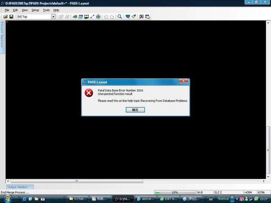Screen dimensions: 271x203
Task: Open the File menu
Action: (7, 10)
